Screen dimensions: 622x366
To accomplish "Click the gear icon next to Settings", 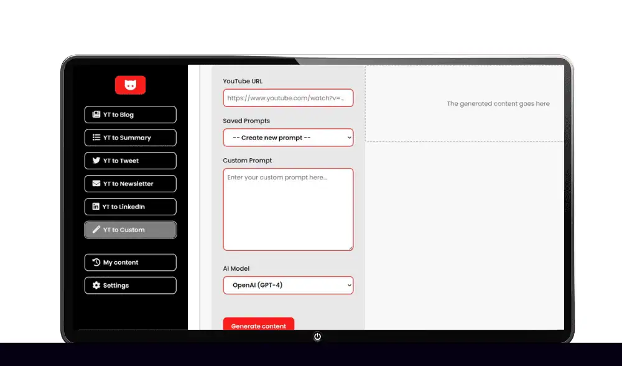I will click(96, 285).
